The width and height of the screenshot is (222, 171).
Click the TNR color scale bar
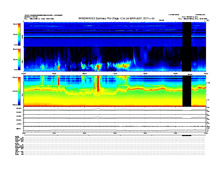point(19,91)
